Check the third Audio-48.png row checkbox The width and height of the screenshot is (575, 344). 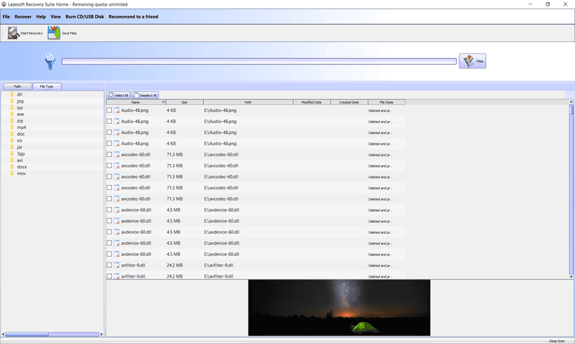pyautogui.click(x=109, y=132)
